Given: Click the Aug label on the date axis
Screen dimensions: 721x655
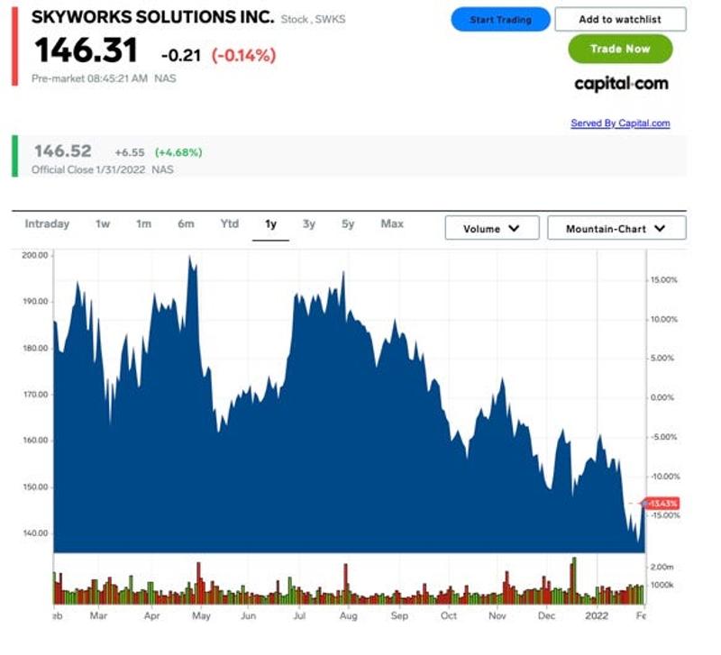Looking at the screenshot, I should click(348, 616).
